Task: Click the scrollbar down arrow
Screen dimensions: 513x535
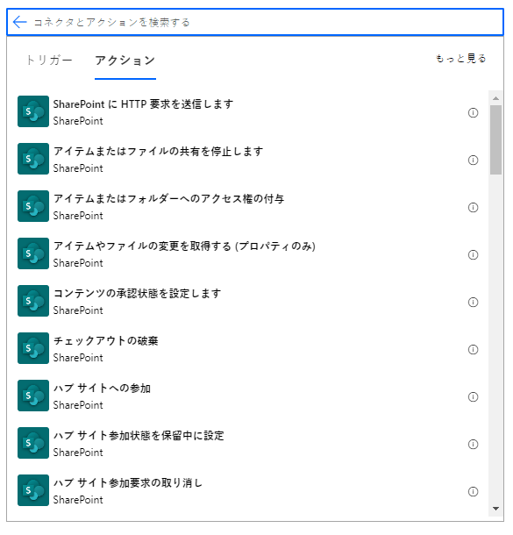Action: coord(496,509)
